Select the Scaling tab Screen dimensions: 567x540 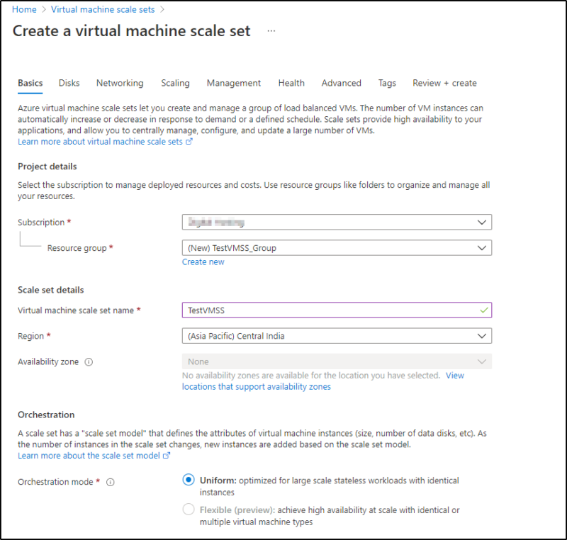pyautogui.click(x=175, y=83)
